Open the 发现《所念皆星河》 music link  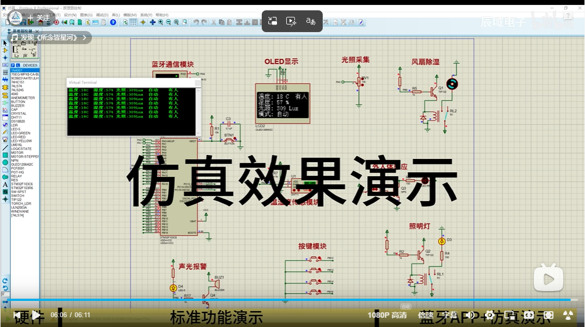[49, 38]
